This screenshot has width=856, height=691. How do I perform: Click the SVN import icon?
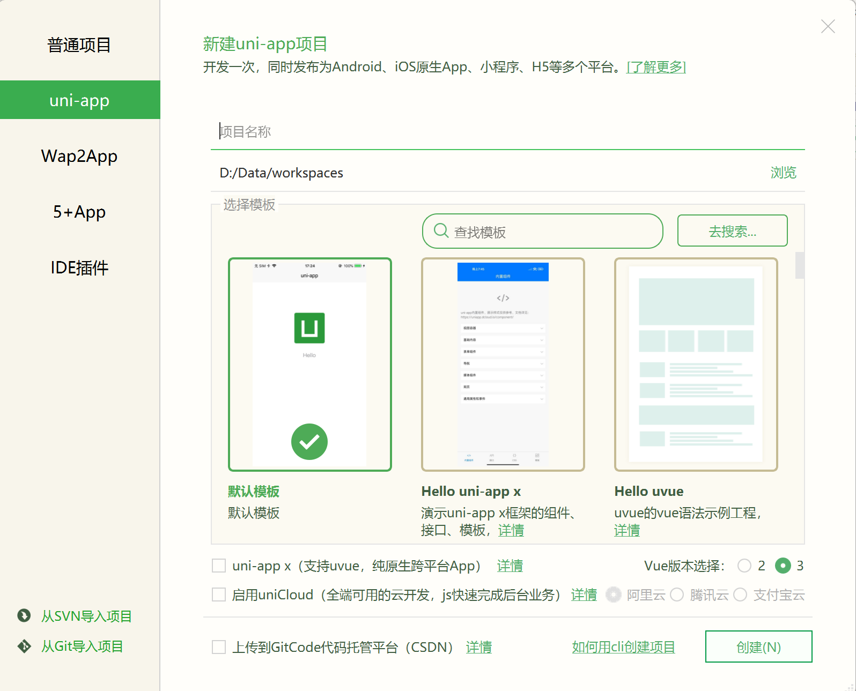pos(24,615)
